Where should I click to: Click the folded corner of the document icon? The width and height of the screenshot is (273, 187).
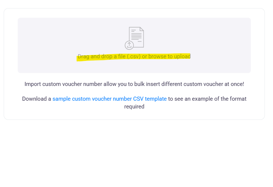pyautogui.click(x=142, y=29)
